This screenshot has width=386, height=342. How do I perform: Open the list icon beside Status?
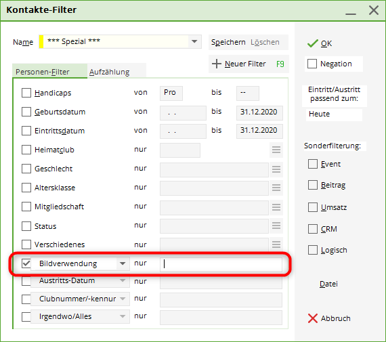[x=276, y=226]
